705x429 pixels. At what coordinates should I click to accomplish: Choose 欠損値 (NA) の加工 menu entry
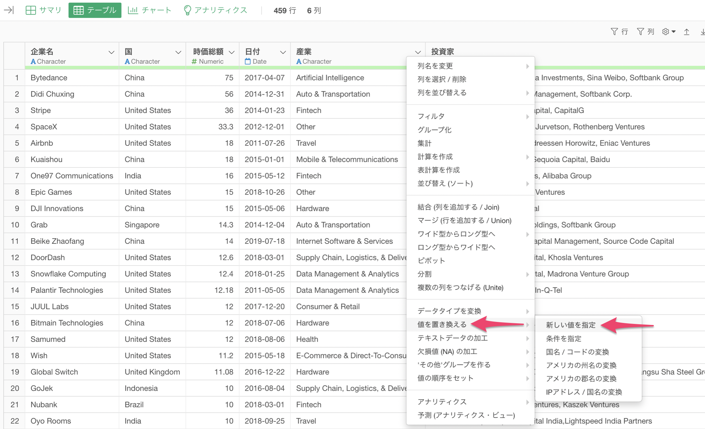[470, 351]
